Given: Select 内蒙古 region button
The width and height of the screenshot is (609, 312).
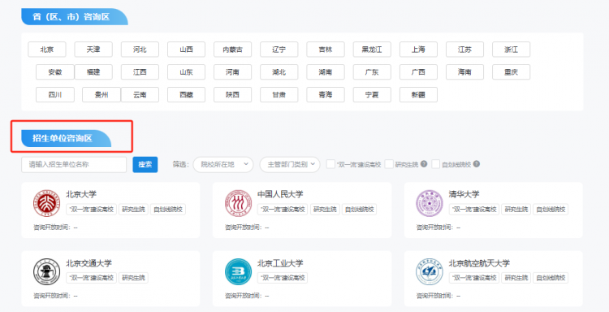Looking at the screenshot, I should click(233, 50).
